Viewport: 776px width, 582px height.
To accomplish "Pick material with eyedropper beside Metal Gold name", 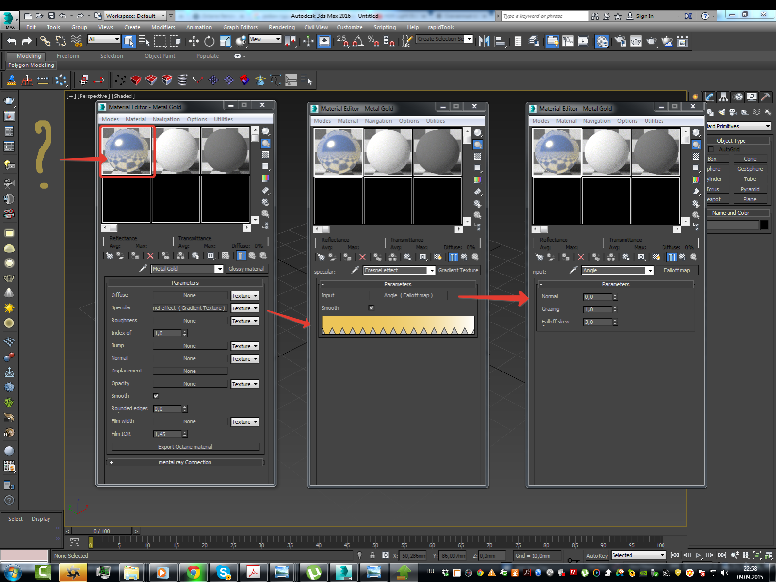I will point(143,268).
